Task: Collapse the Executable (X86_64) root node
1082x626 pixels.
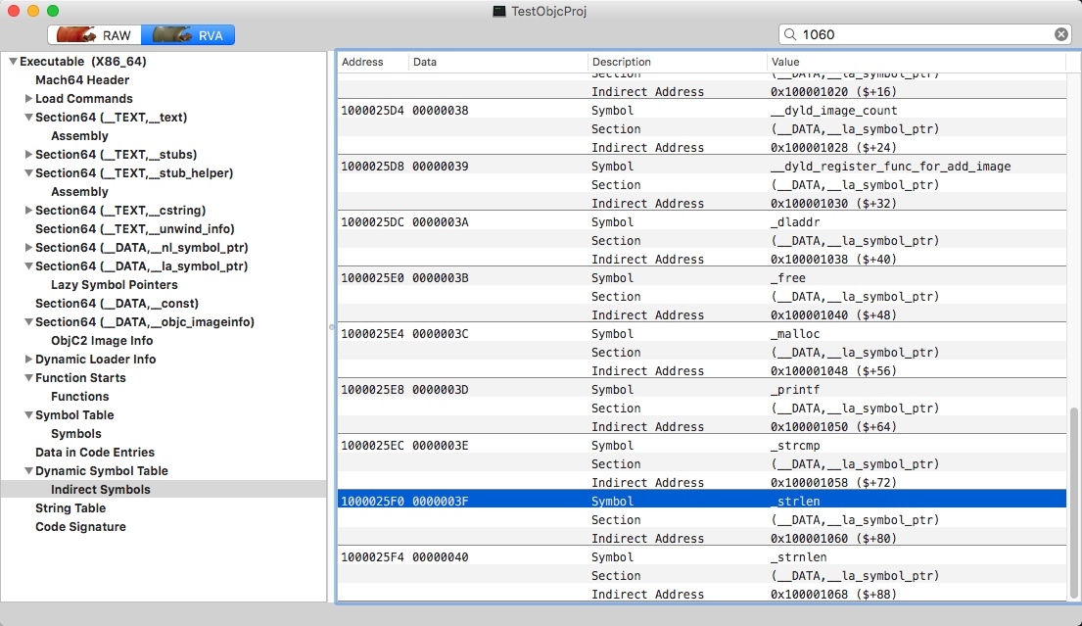Action: [x=13, y=62]
